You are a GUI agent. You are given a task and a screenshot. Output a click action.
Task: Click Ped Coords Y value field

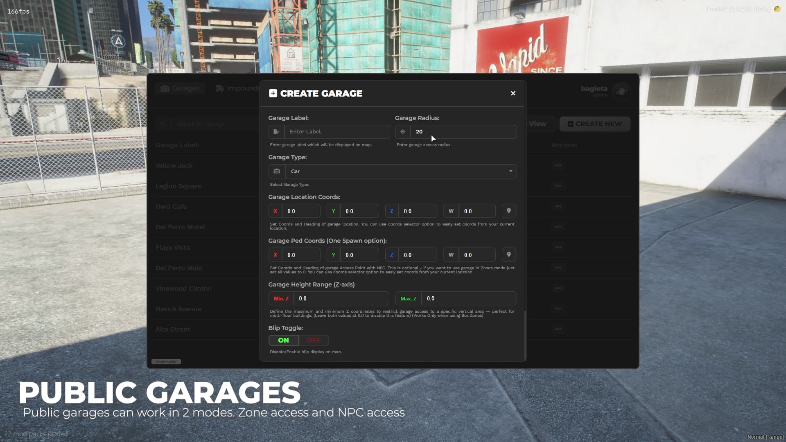pyautogui.click(x=359, y=255)
